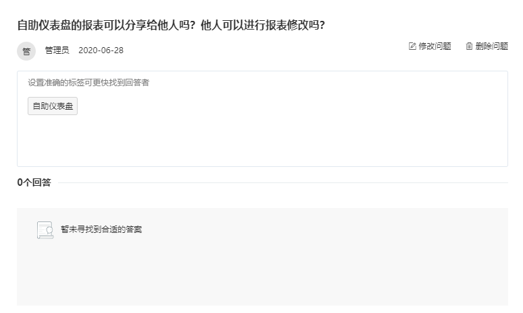The width and height of the screenshot is (523, 313).
Task: Focus the empty area inside the tag box
Action: tap(263, 140)
